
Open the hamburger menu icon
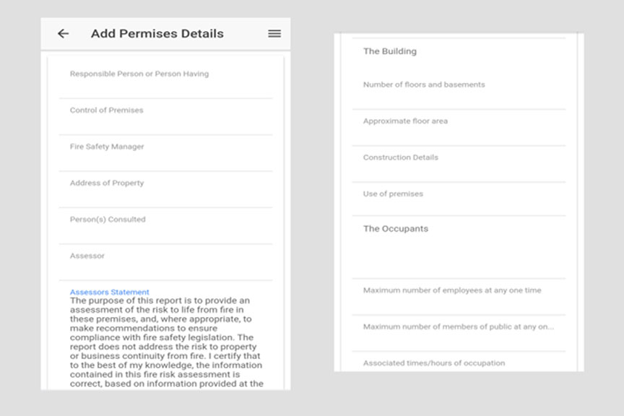[274, 34]
